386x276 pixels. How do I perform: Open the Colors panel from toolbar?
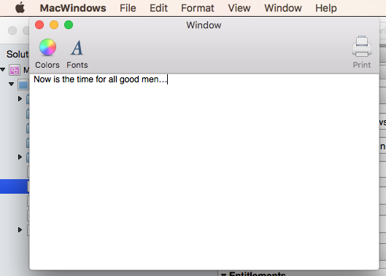pos(47,53)
